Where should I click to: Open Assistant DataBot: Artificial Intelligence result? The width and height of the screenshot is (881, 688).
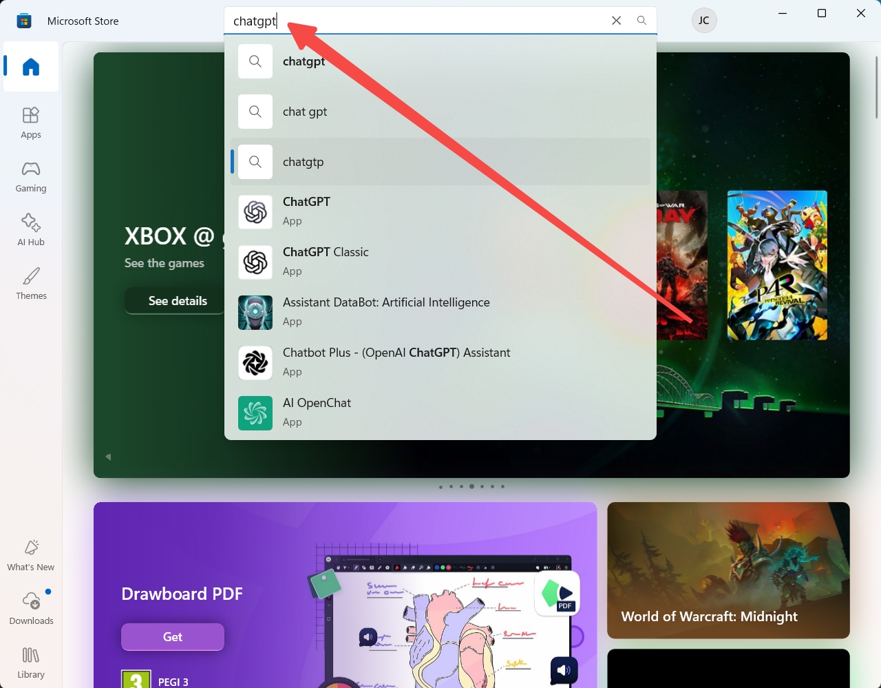[x=440, y=312]
